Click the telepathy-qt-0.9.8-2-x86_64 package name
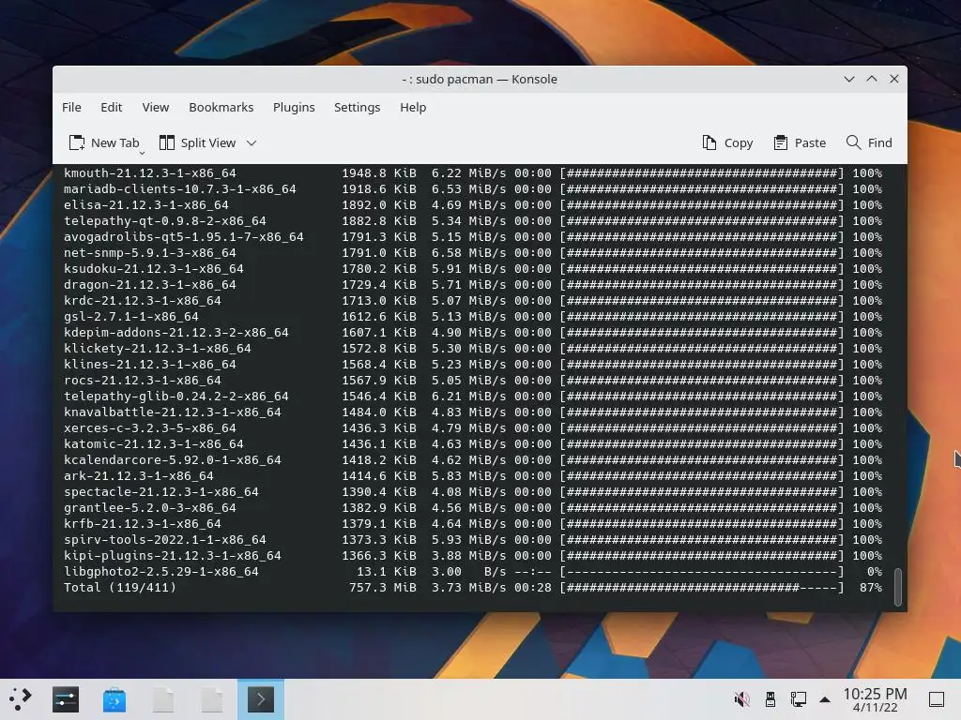The width and height of the screenshot is (961, 720). 165,221
